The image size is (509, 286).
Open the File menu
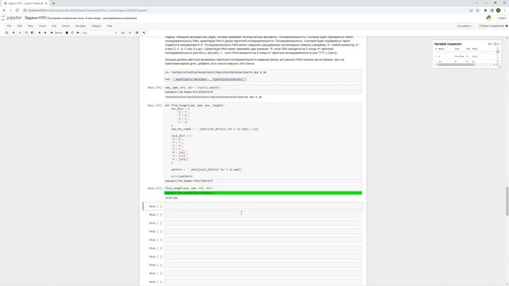(9, 26)
